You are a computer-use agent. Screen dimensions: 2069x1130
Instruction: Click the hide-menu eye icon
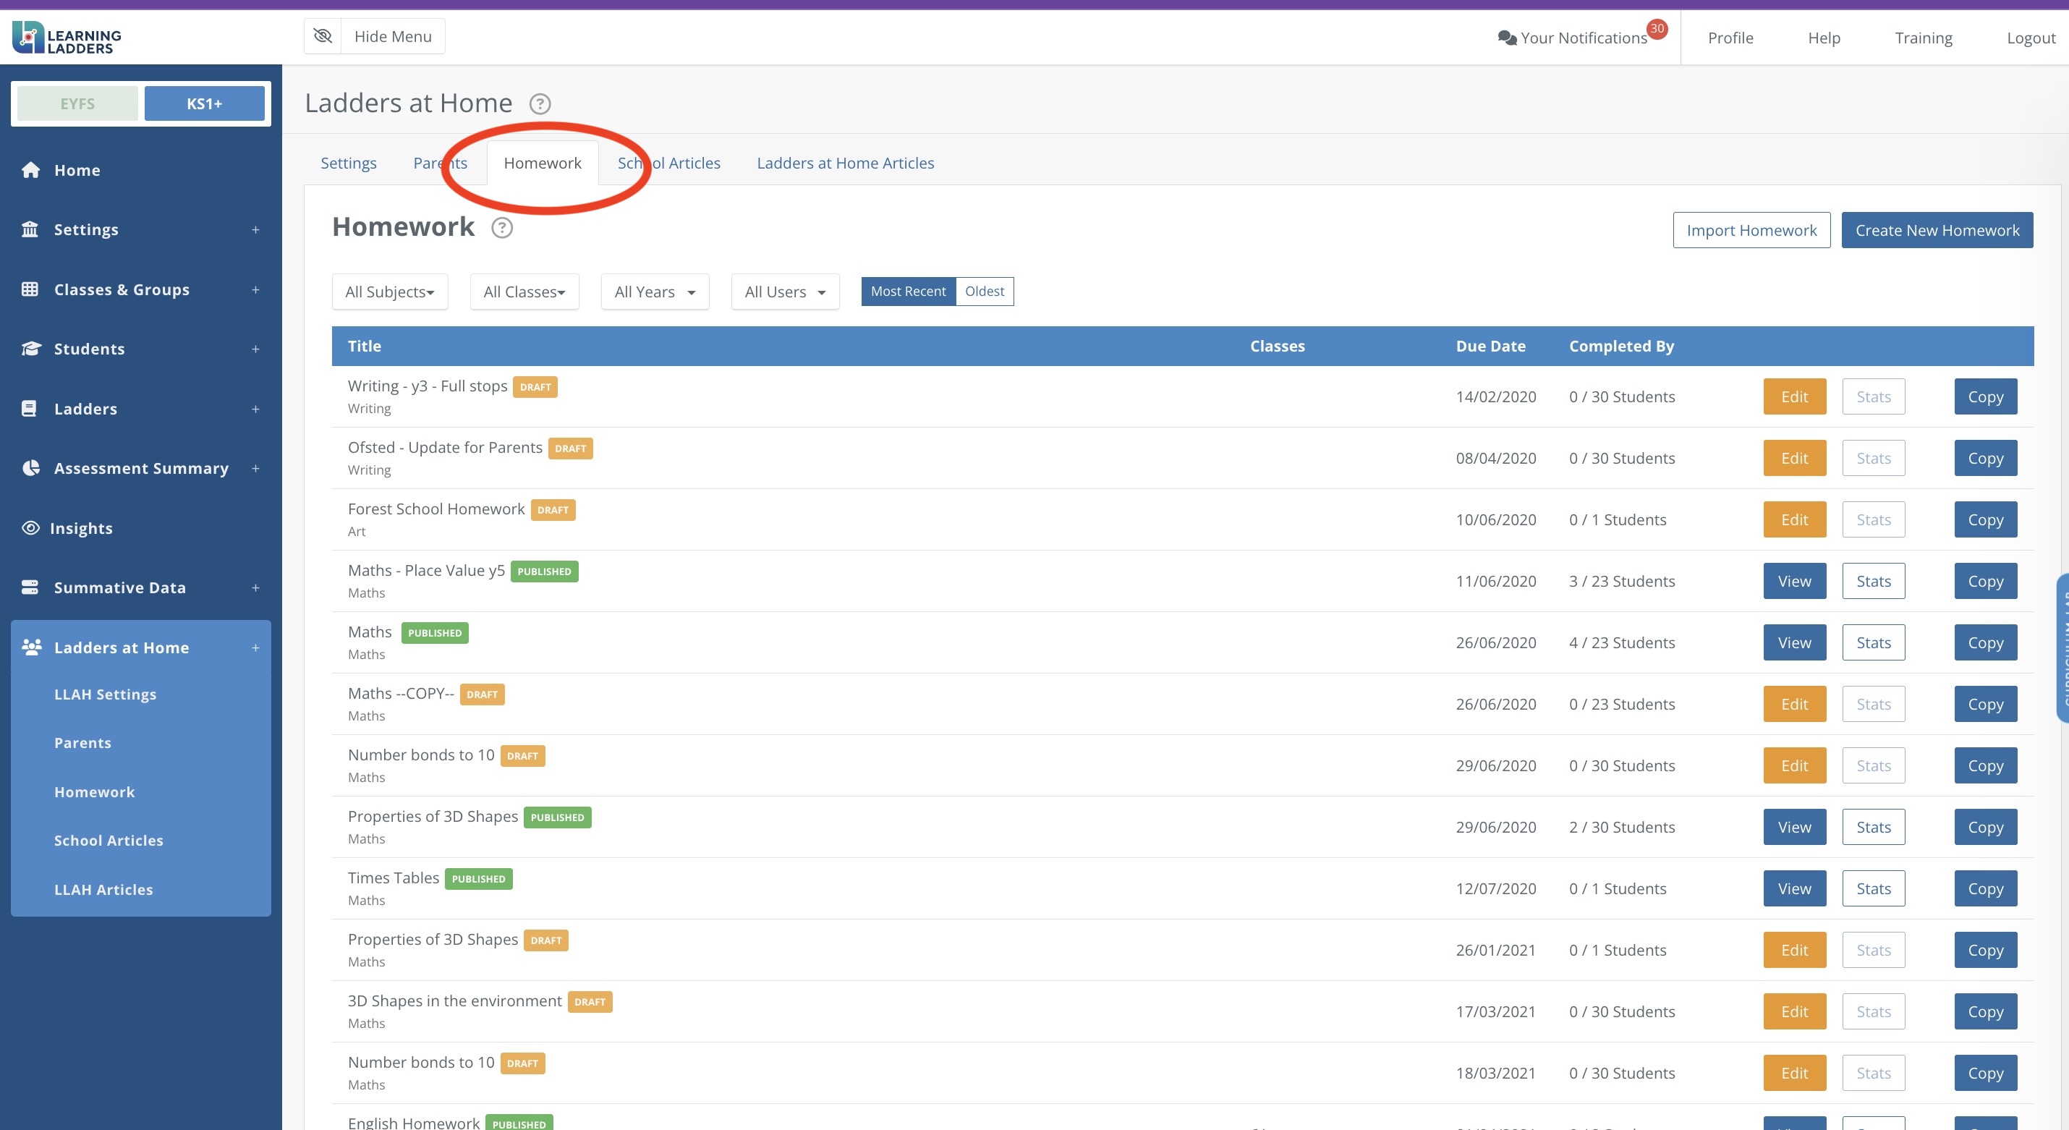pyautogui.click(x=323, y=36)
